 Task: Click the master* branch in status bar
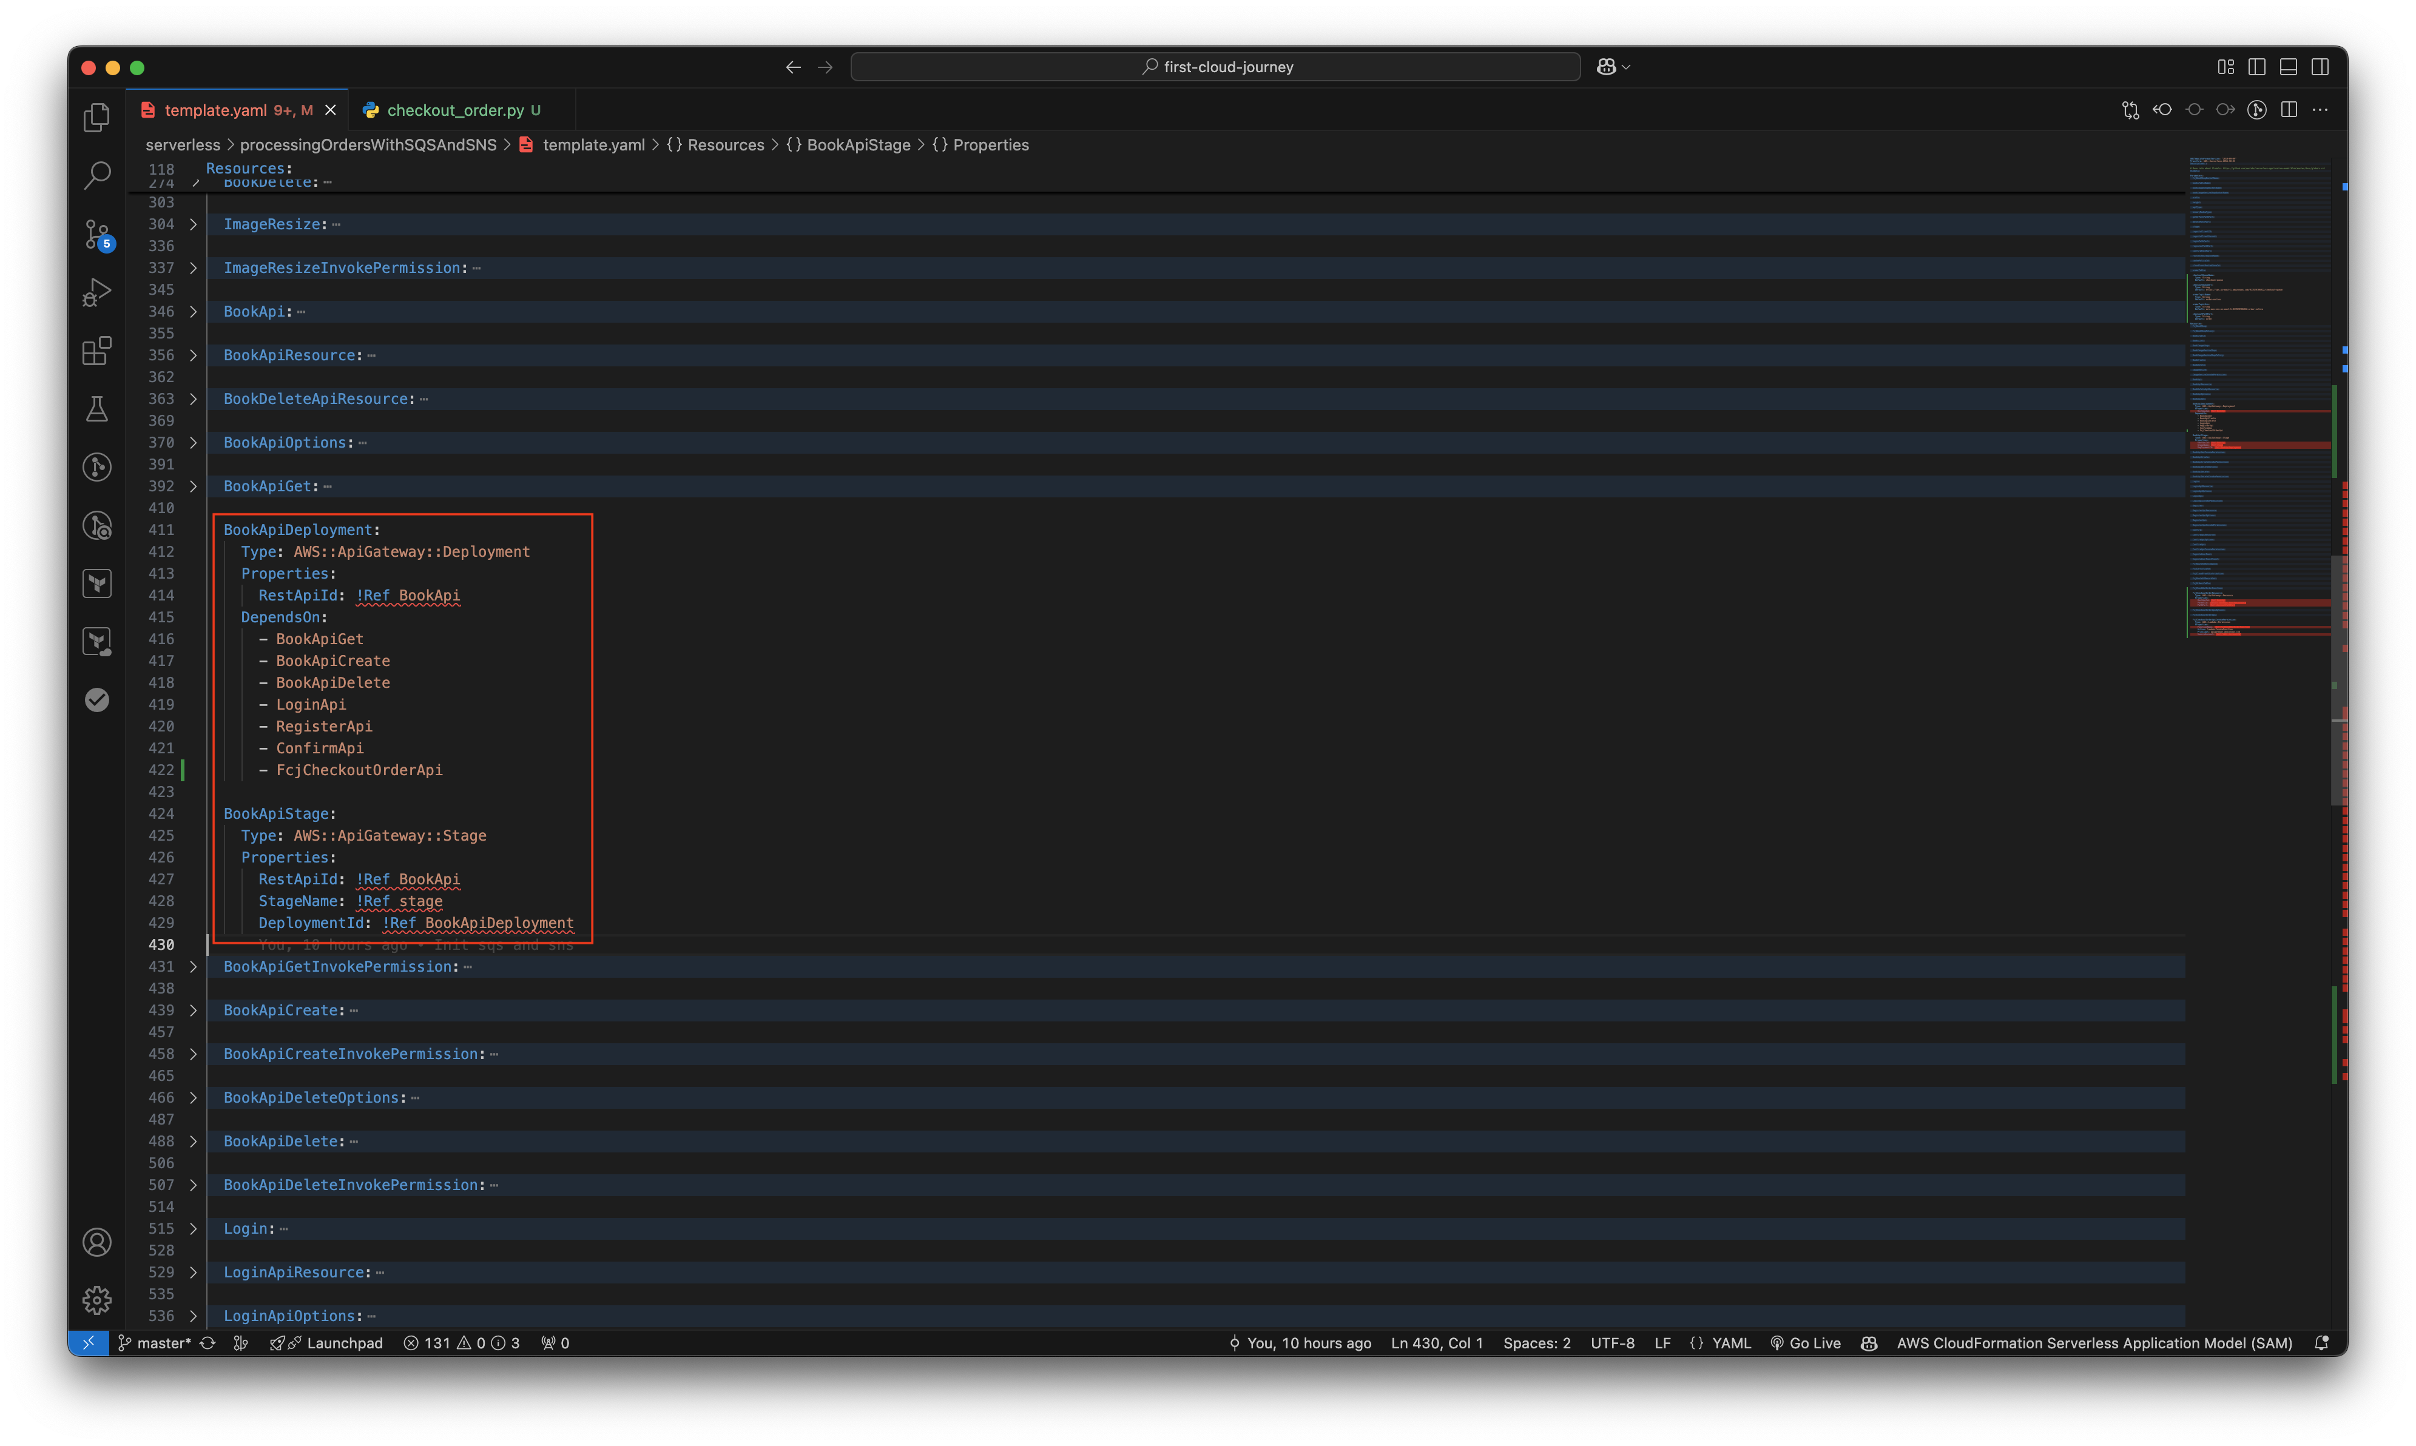[x=155, y=1343]
